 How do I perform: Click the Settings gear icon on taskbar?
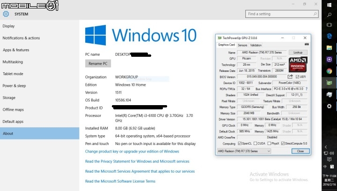click(329, 106)
